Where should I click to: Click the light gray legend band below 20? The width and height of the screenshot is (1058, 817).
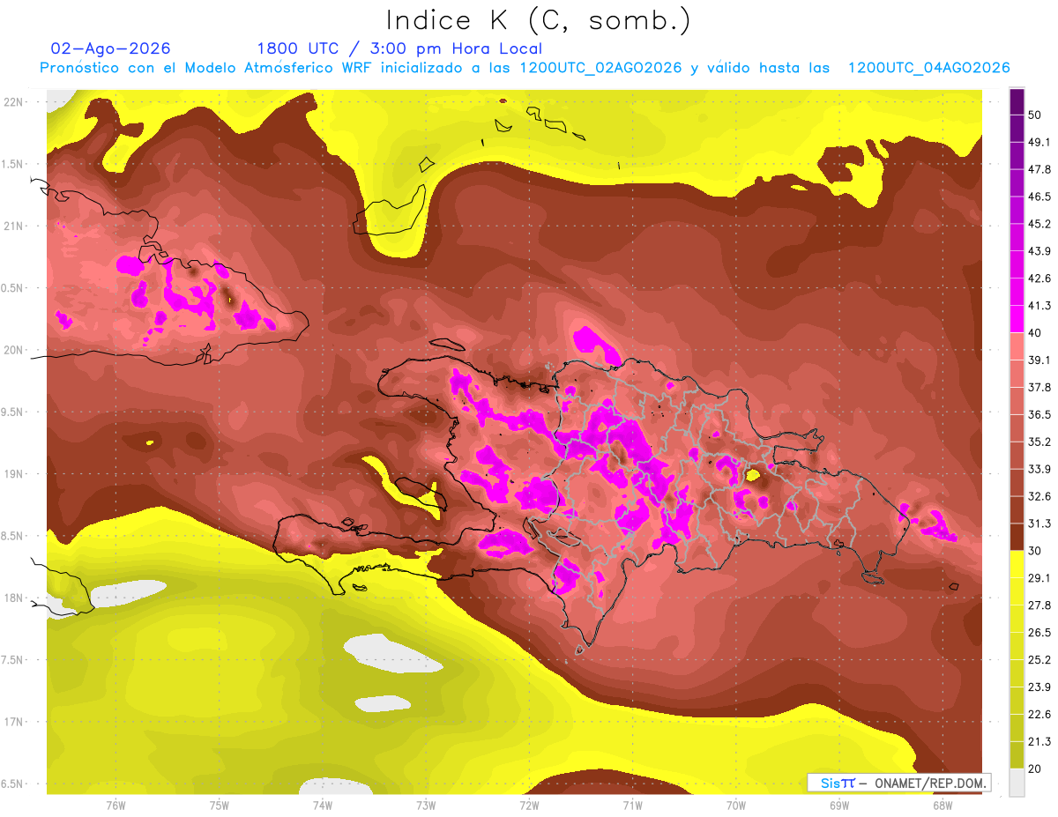point(1017,782)
